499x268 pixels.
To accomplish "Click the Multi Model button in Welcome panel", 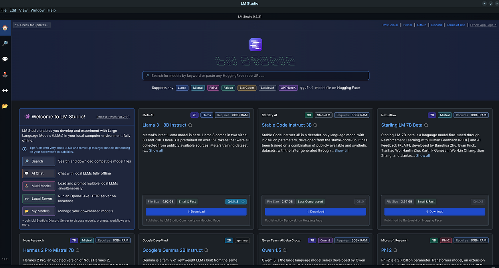I will (x=39, y=186).
